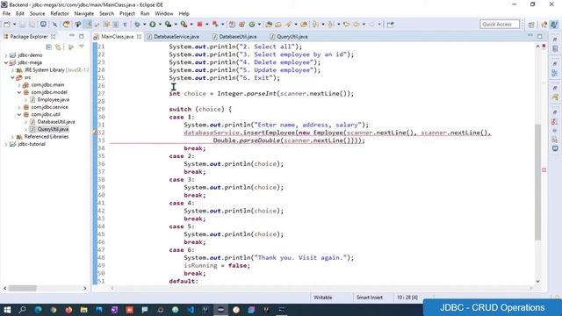Click the Open Perspective icon
This screenshot has height=316, width=562.
point(531,25)
